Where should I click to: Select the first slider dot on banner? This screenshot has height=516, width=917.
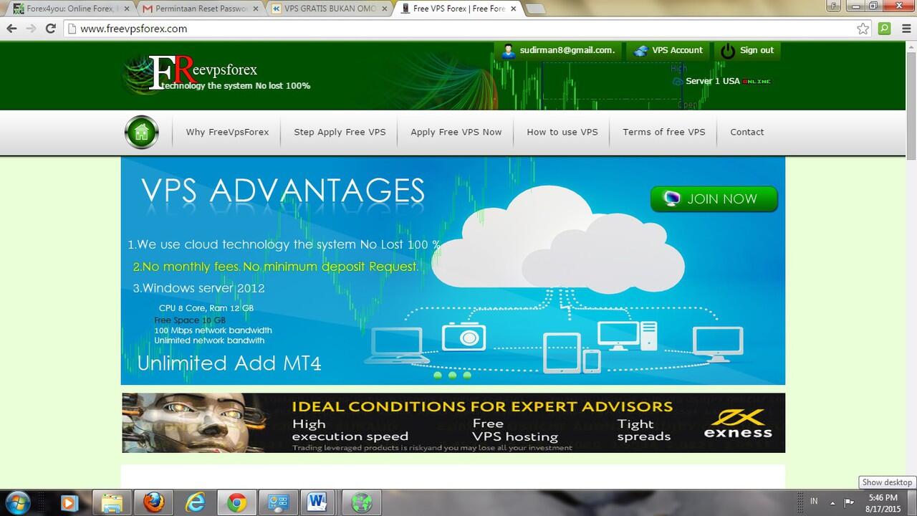tap(438, 375)
